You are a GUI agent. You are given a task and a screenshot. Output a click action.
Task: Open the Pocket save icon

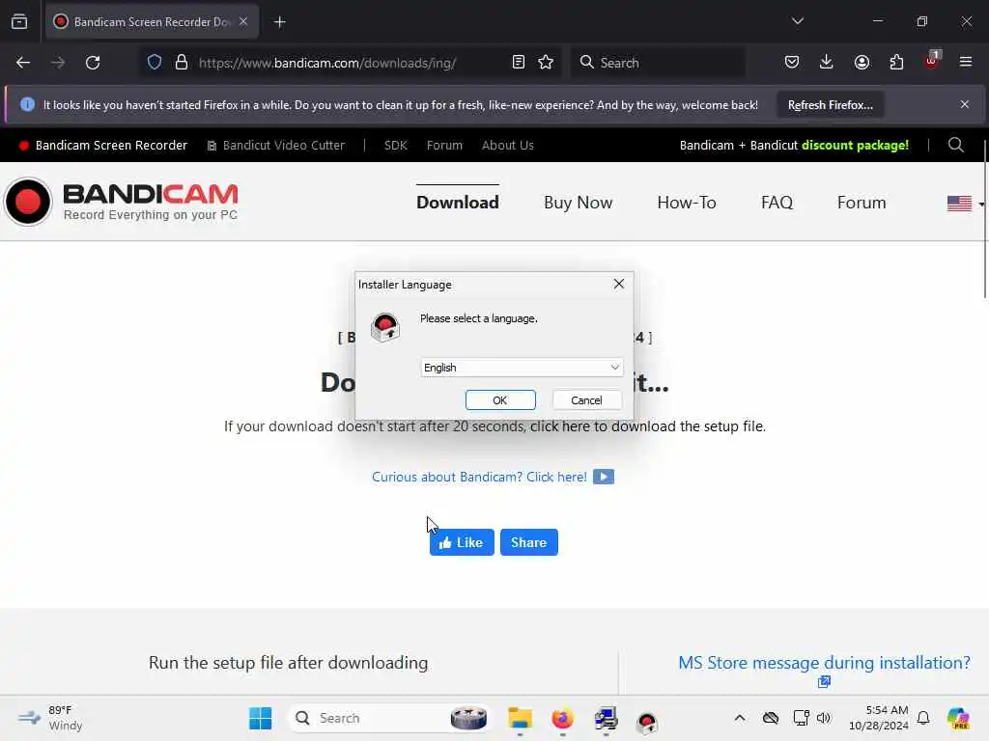[x=792, y=63]
